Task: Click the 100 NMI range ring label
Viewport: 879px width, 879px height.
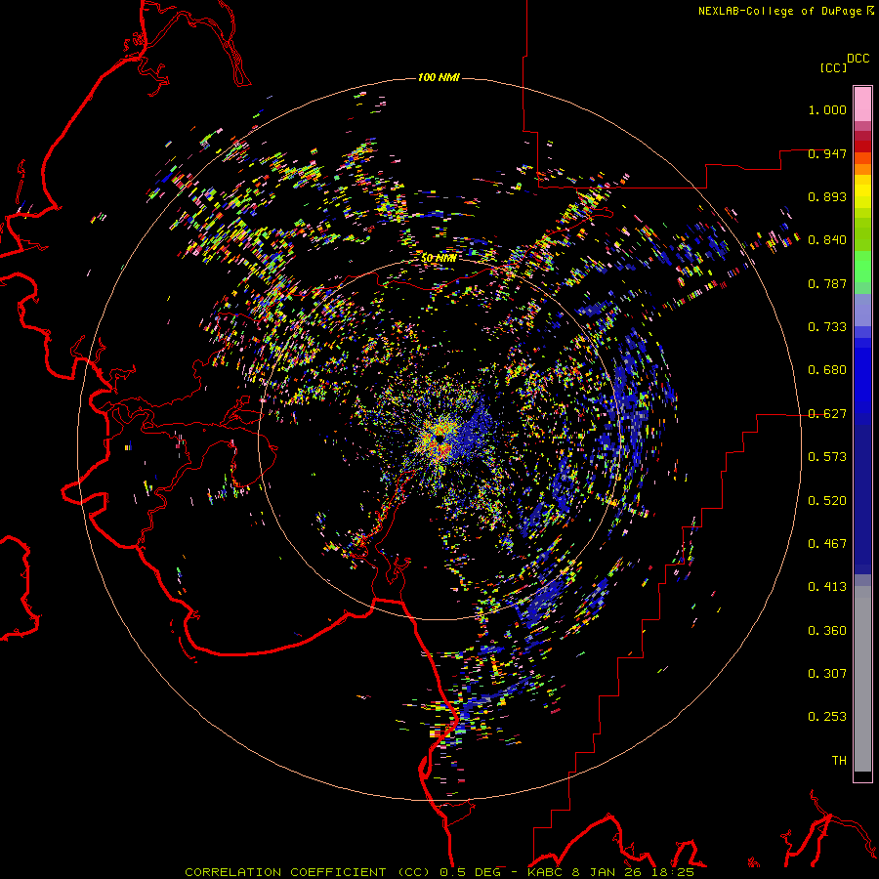Action: (x=439, y=77)
